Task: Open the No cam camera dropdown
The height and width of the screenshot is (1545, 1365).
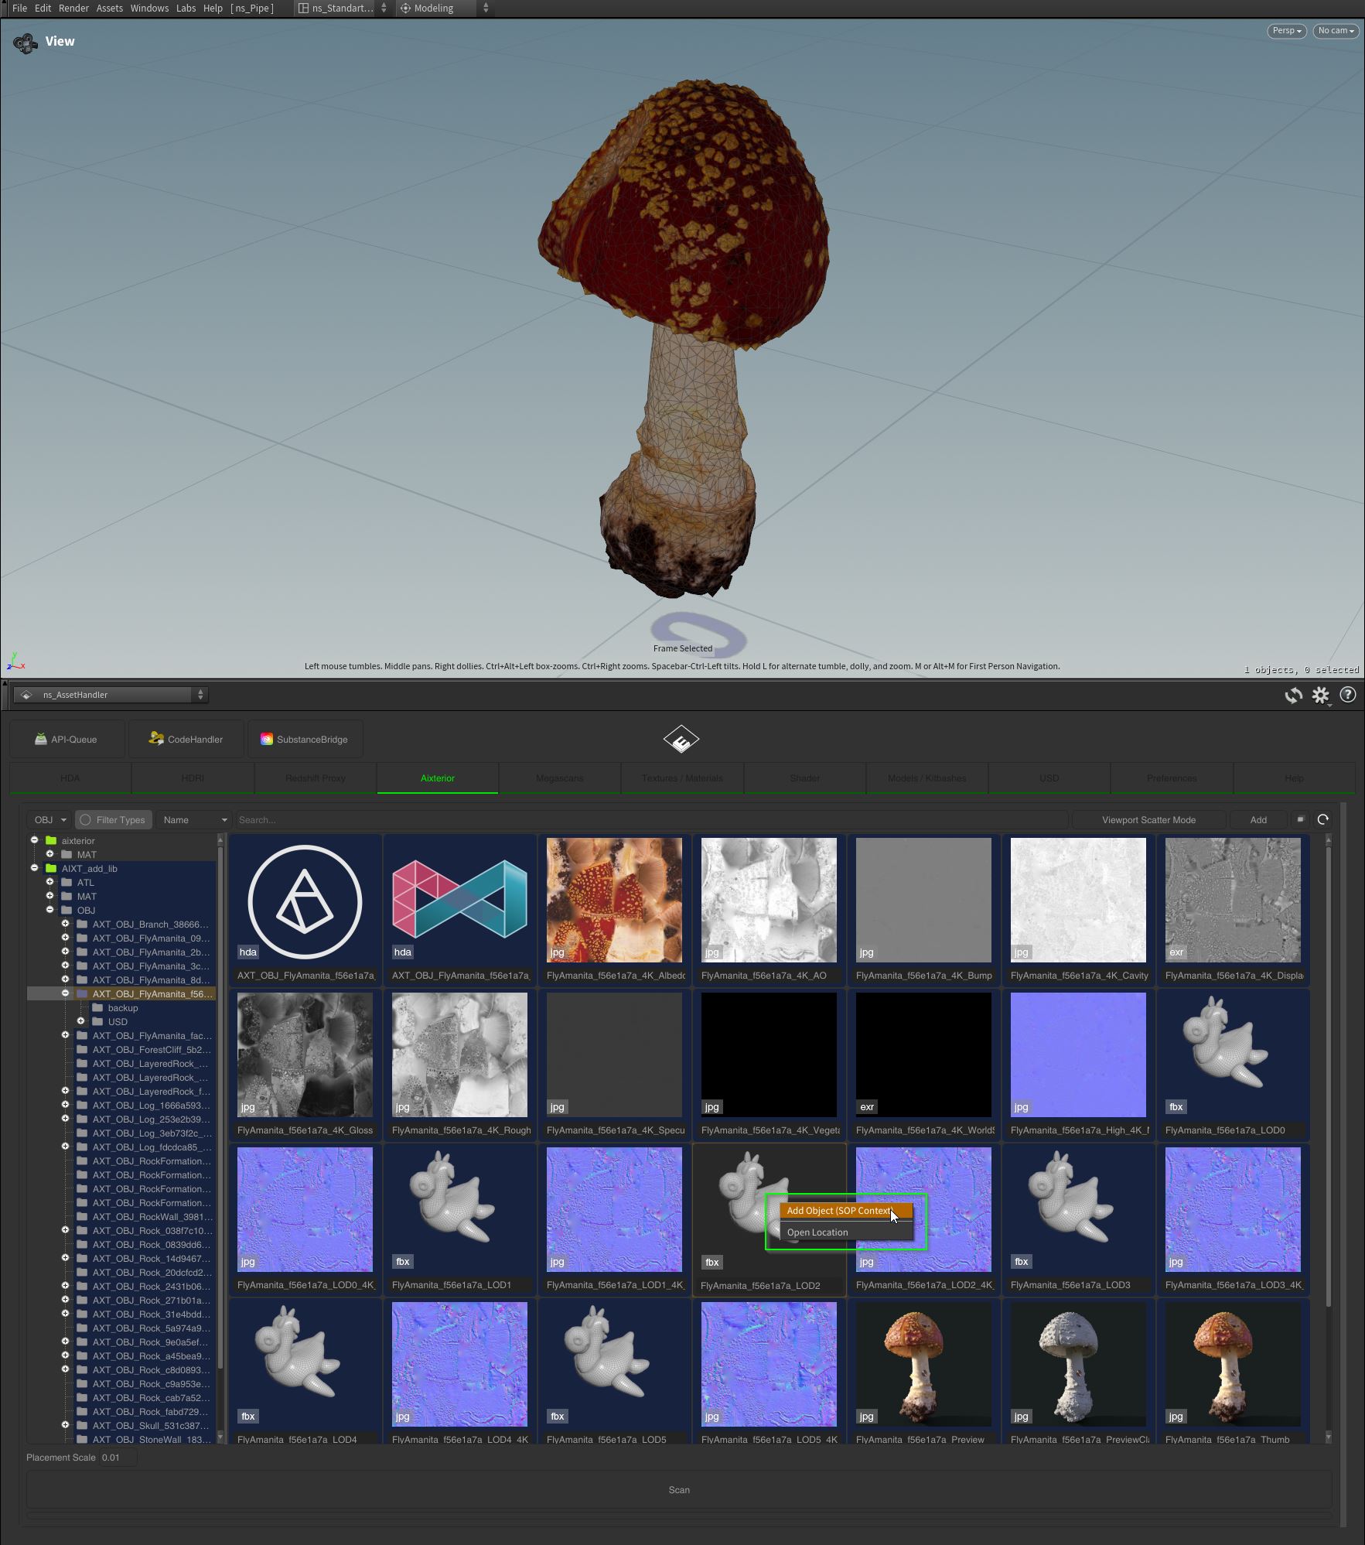Action: click(x=1335, y=31)
